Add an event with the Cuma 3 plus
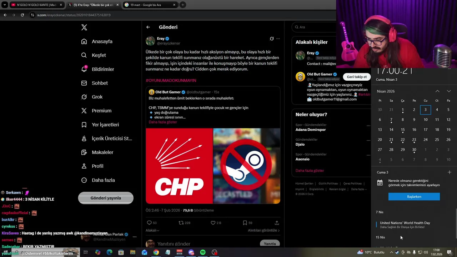Image resolution: width=457 pixels, height=257 pixels. 449,172
